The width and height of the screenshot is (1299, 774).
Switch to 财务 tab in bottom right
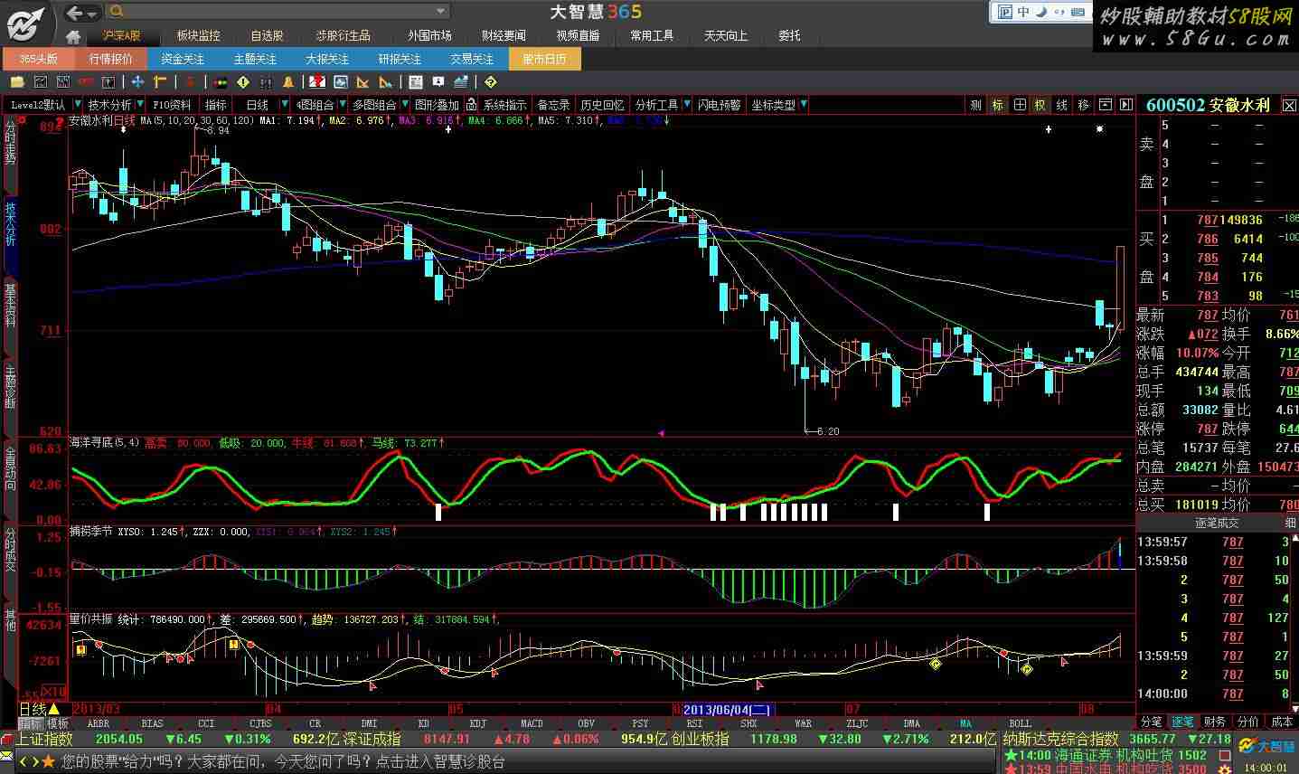[x=1215, y=722]
